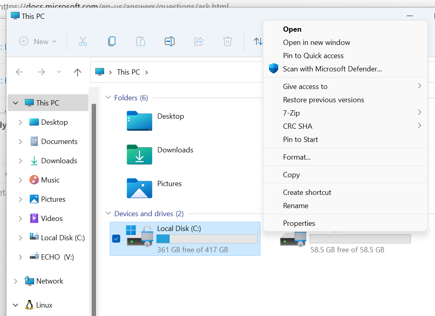Open the New dropdown button
This screenshot has height=316, width=435.
tap(38, 42)
